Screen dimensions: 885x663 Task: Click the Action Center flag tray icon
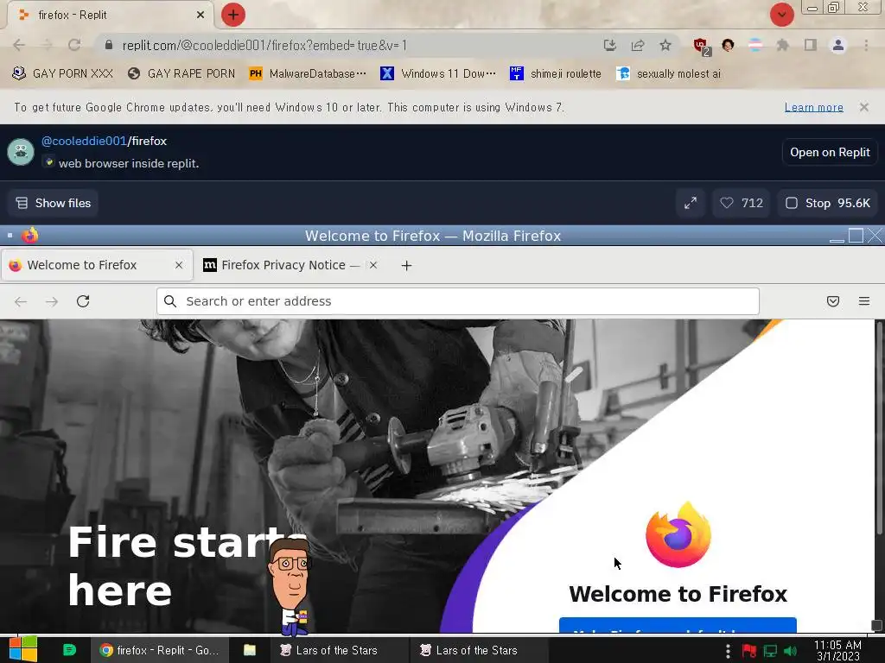749,651
